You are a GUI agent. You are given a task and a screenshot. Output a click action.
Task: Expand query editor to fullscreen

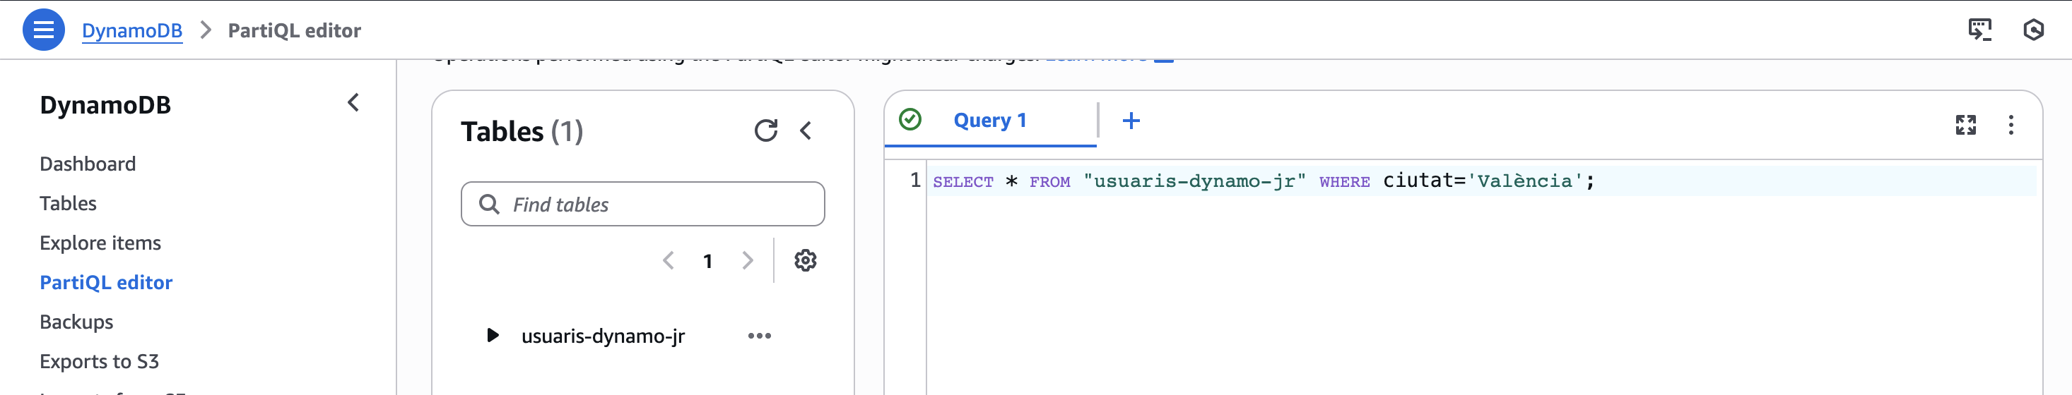click(1965, 124)
